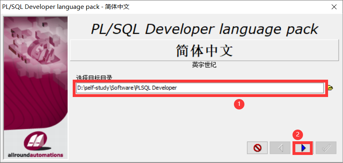Click the 简体中文 language banner
The height and width of the screenshot is (163, 343).
coord(204,50)
